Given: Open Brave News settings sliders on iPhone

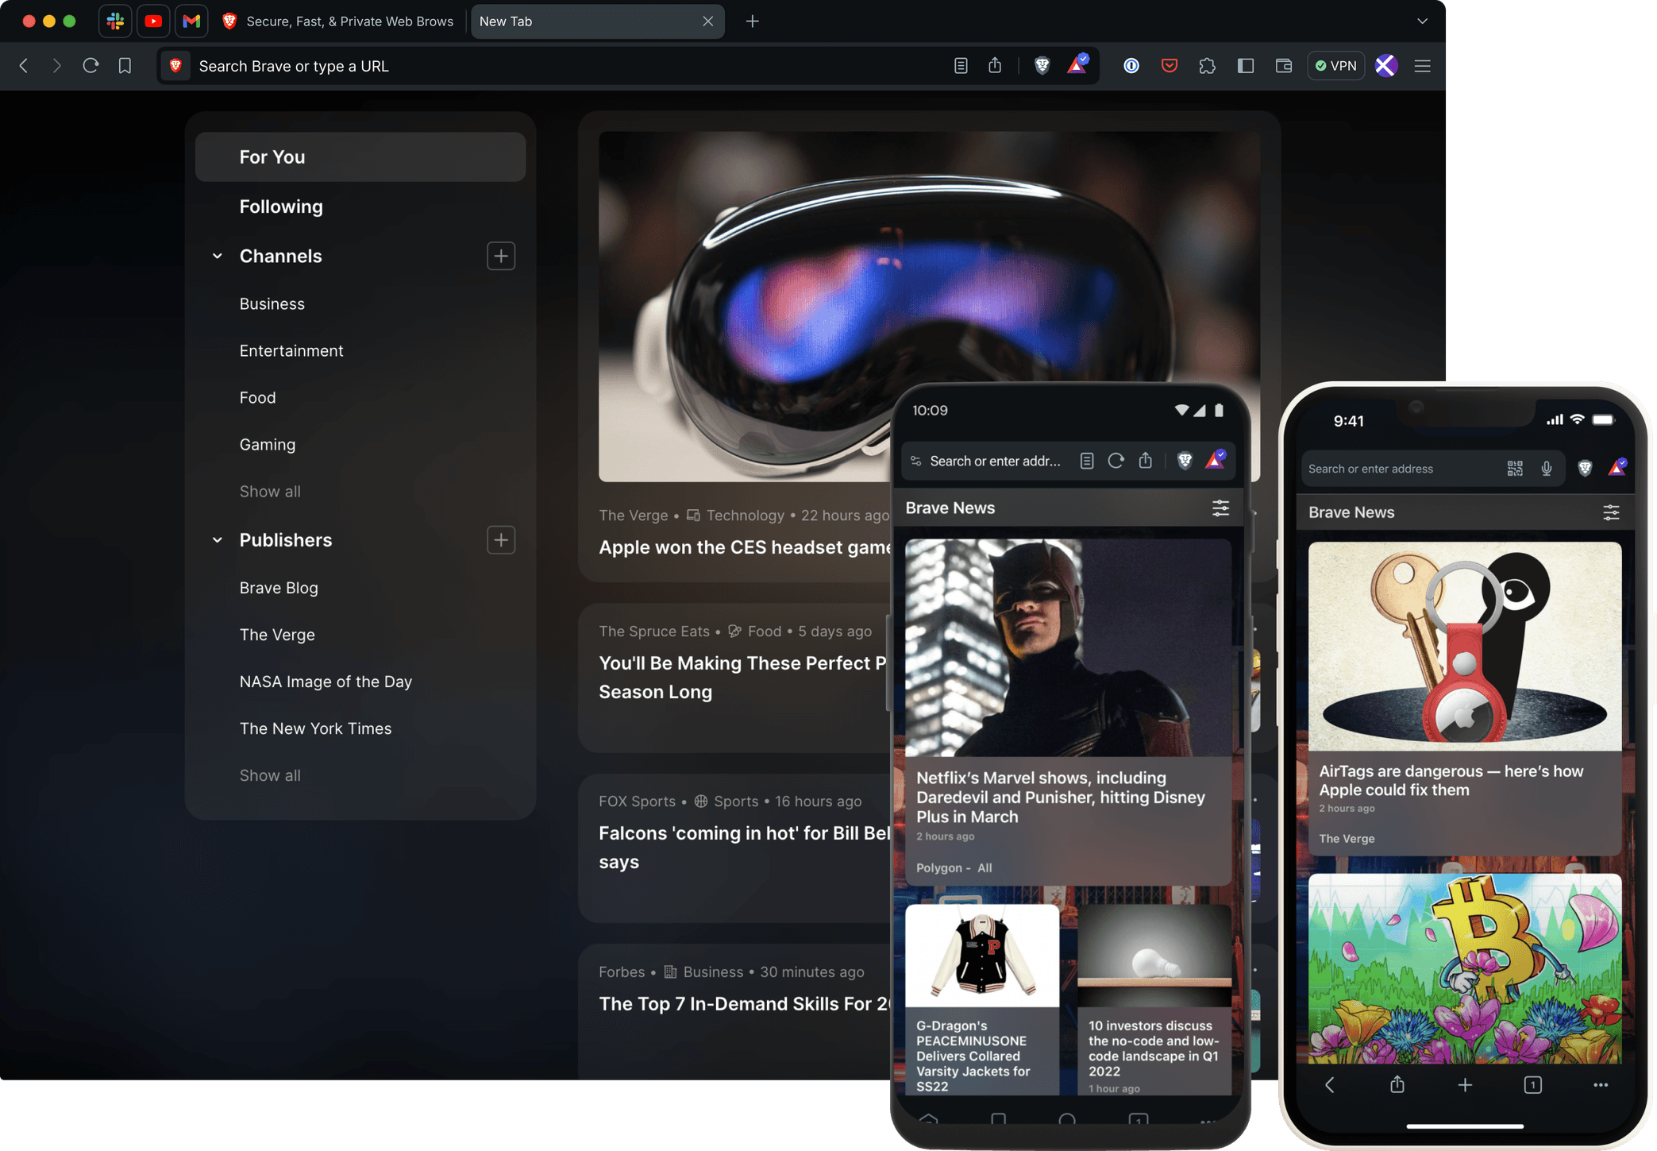Looking at the screenshot, I should (1611, 512).
